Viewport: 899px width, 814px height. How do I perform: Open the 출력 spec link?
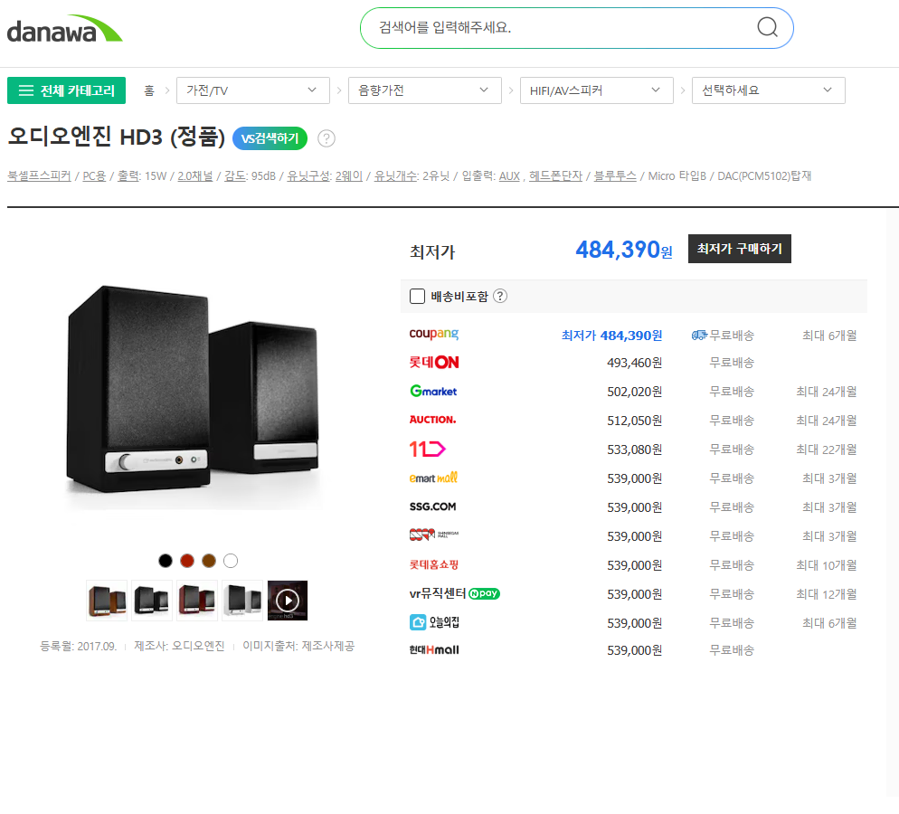click(128, 176)
